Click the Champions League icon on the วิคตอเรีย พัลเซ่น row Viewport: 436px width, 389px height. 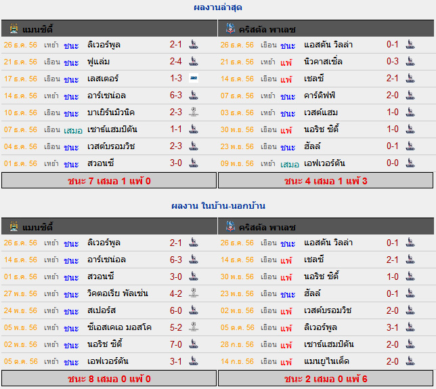tap(194, 293)
